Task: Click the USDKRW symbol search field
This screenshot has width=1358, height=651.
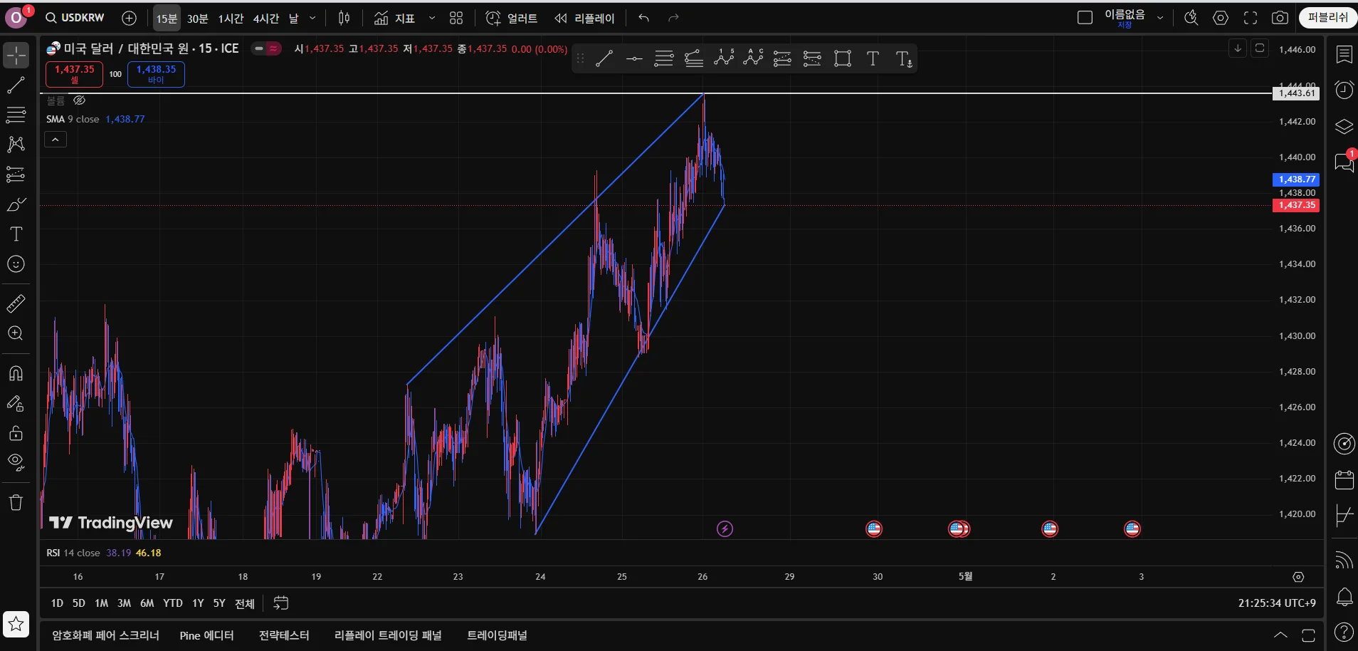Action: click(75, 18)
